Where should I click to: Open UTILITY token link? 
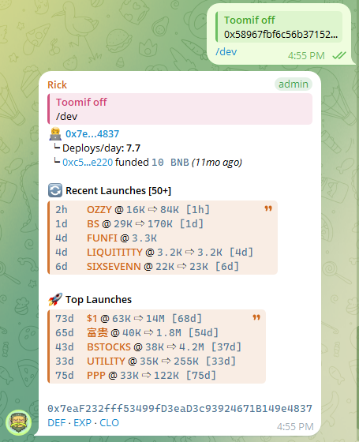click(106, 361)
